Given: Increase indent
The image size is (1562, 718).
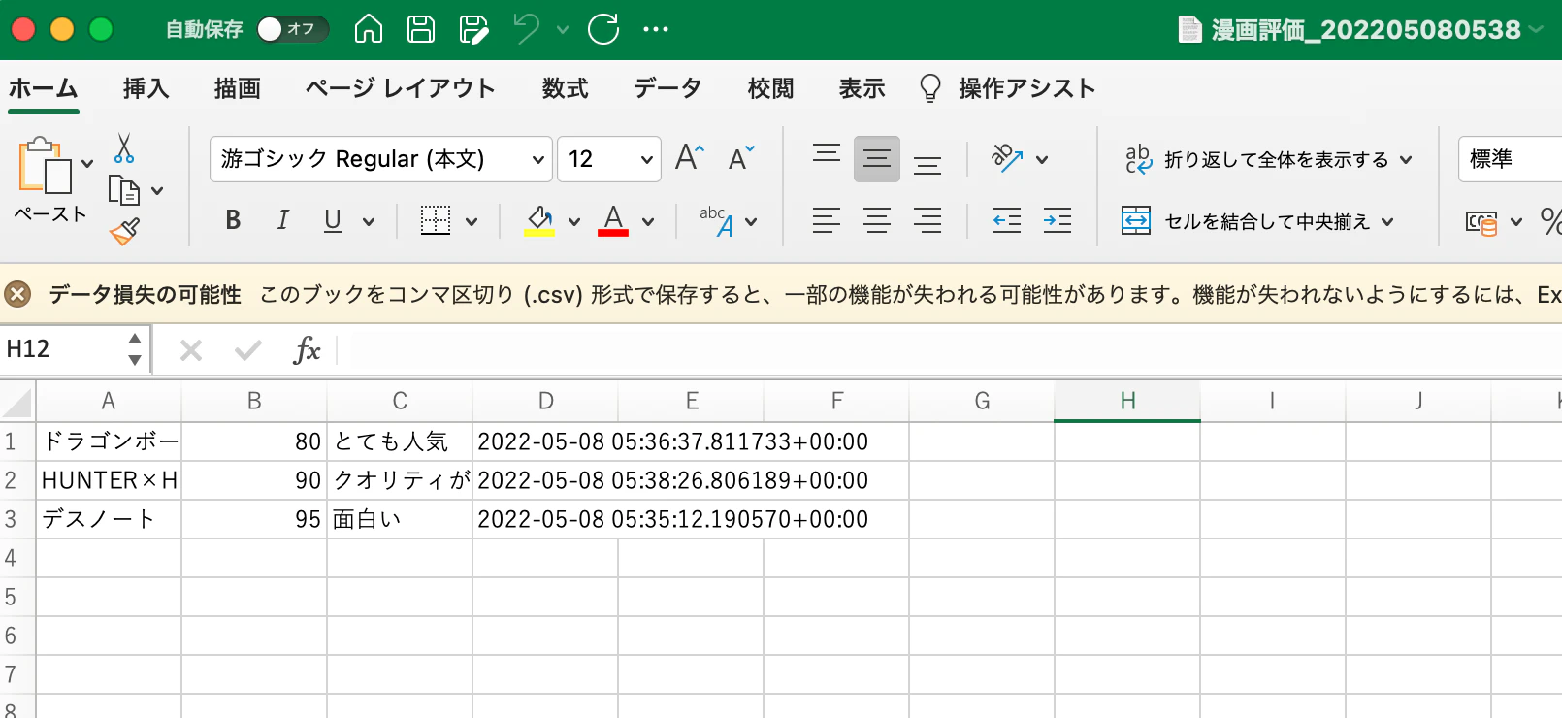Looking at the screenshot, I should point(1058,220).
